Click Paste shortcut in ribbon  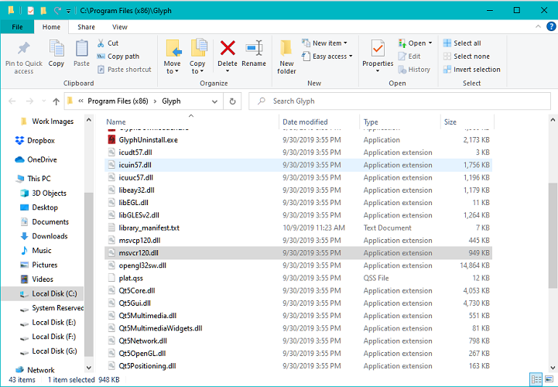point(124,70)
